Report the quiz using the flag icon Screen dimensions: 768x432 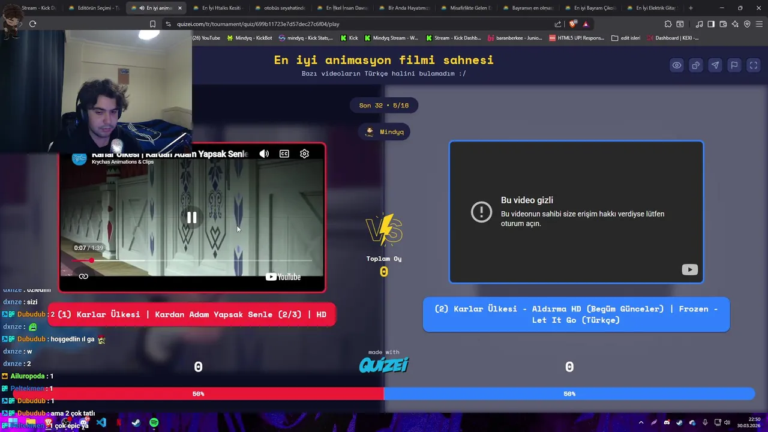tap(734, 65)
